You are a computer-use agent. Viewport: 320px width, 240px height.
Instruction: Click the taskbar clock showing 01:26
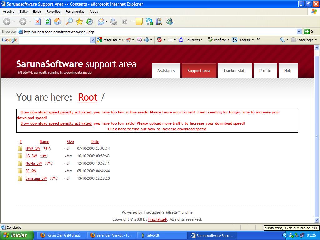tap(311, 235)
